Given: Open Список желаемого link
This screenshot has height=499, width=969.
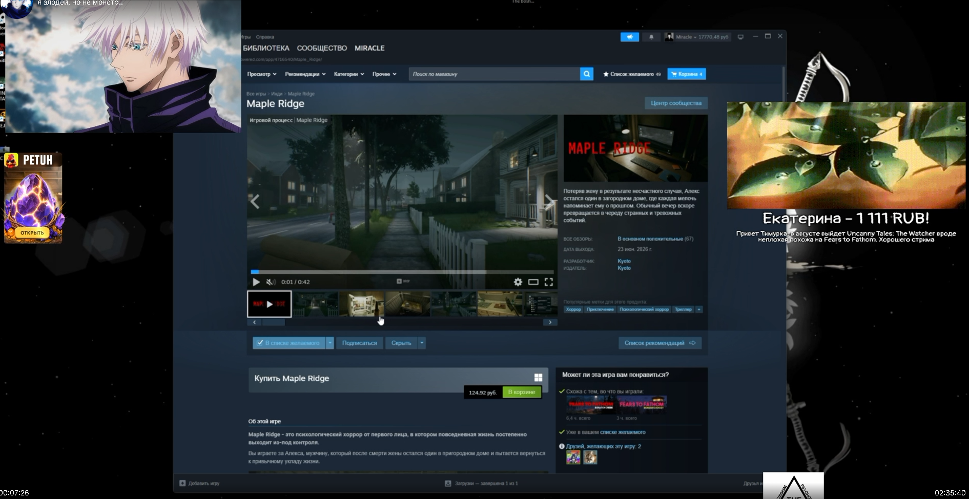Looking at the screenshot, I should (x=632, y=74).
